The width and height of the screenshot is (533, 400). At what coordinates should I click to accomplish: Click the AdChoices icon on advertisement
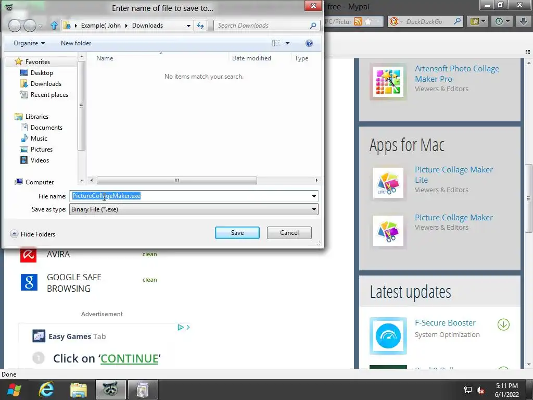181,327
